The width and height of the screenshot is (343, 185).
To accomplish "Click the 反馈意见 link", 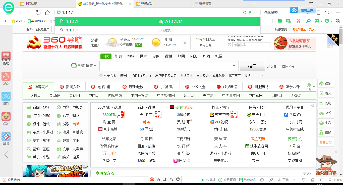I will click(x=281, y=29).
